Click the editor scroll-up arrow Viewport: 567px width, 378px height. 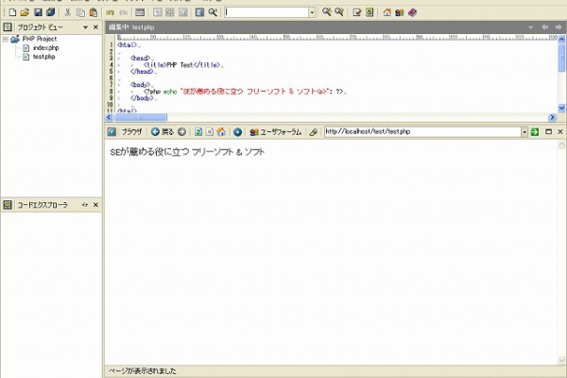(561, 39)
